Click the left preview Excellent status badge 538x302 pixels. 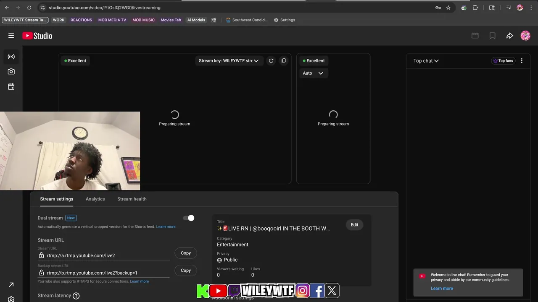pyautogui.click(x=75, y=61)
